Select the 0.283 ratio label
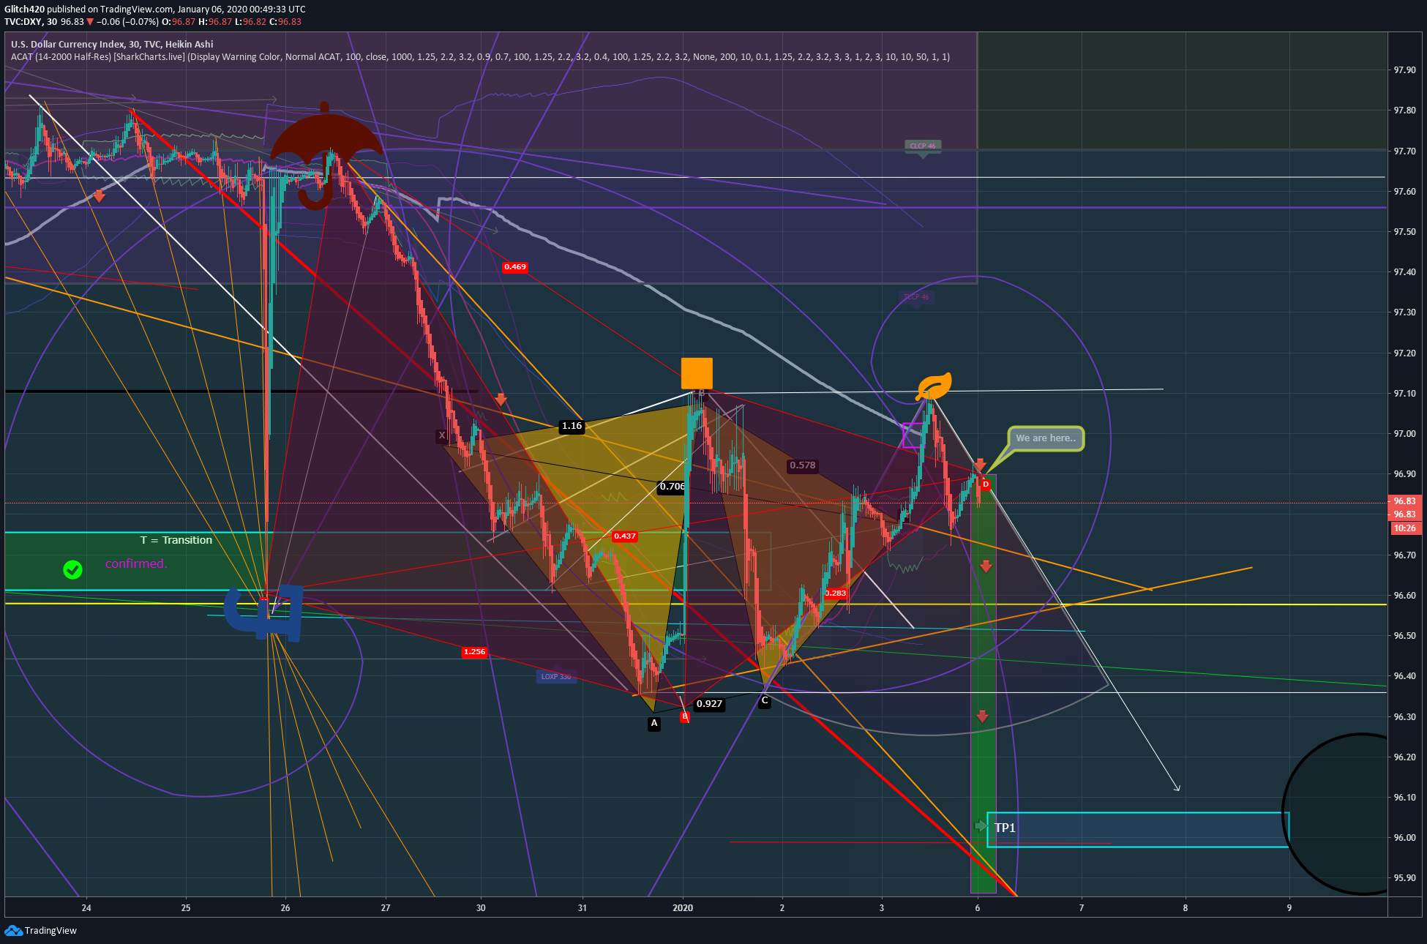1427x944 pixels. (x=836, y=593)
